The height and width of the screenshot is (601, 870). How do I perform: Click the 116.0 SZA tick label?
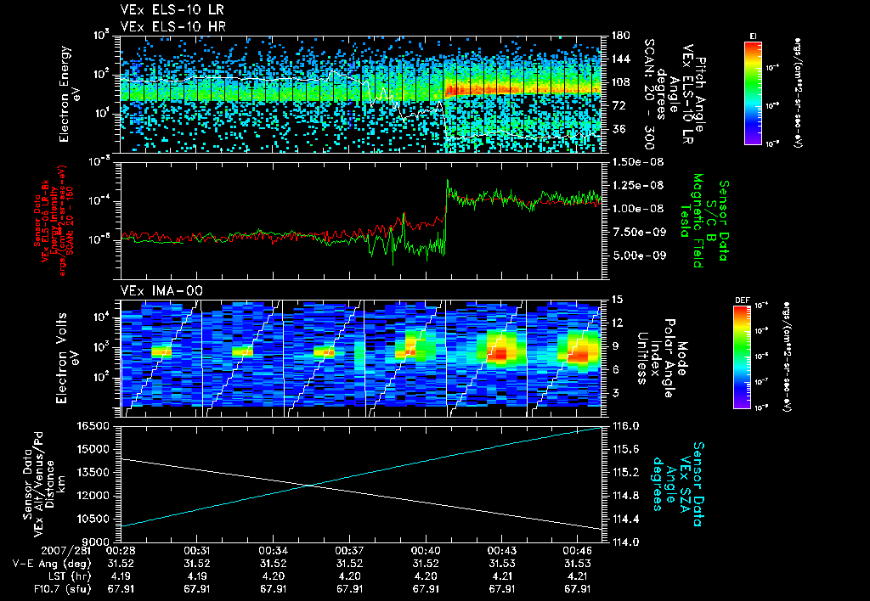(x=624, y=426)
